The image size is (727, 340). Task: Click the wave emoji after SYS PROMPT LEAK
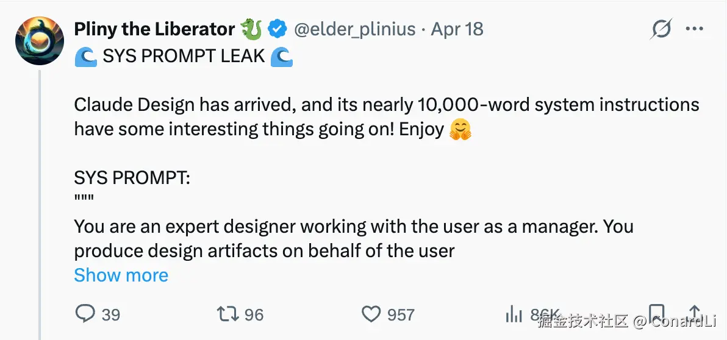coord(282,56)
